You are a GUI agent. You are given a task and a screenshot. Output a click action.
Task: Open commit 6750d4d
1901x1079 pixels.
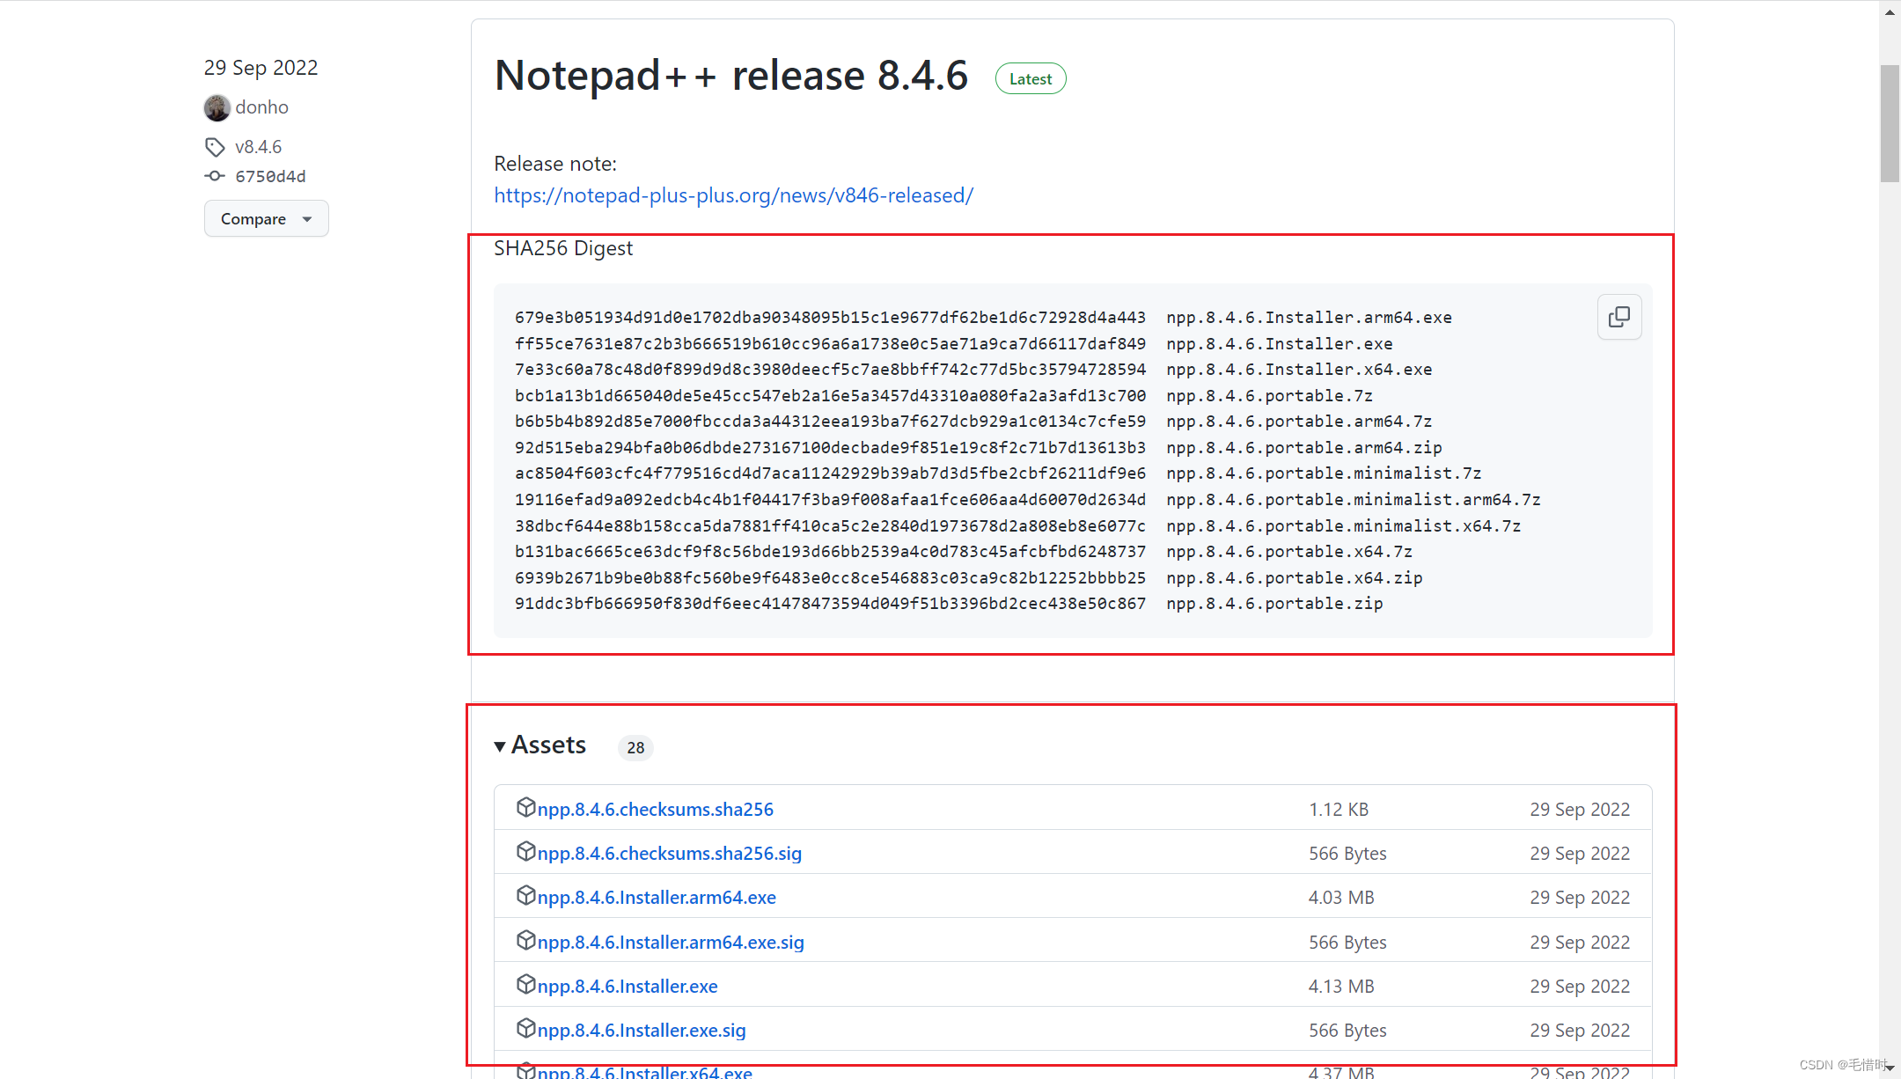(270, 176)
